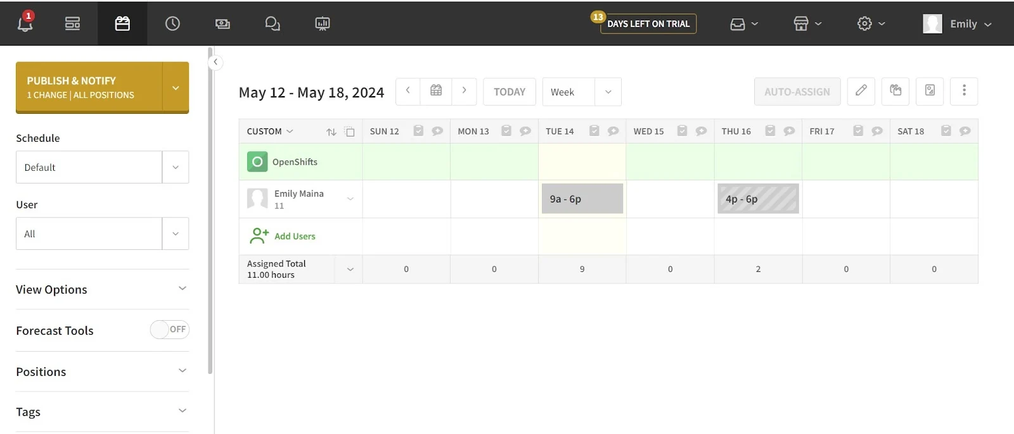Image resolution: width=1014 pixels, height=434 pixels.
Task: Click the Days Left on Trial badge
Action: pyautogui.click(x=648, y=23)
